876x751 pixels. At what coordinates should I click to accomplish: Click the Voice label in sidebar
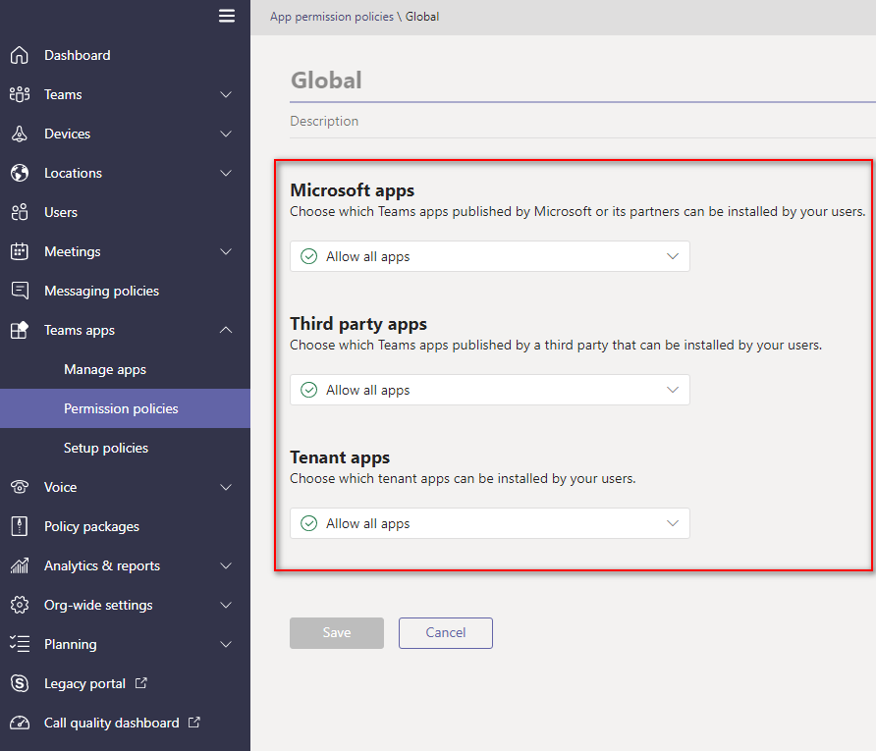click(x=60, y=487)
